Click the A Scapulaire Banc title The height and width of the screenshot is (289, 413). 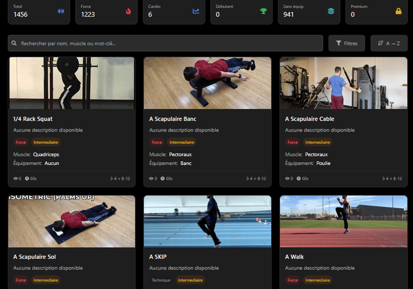coord(173,119)
